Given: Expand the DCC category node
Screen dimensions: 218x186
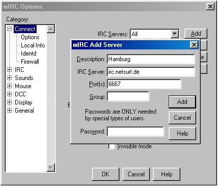Looking at the screenshot, I should pyautogui.click(x=10, y=94).
